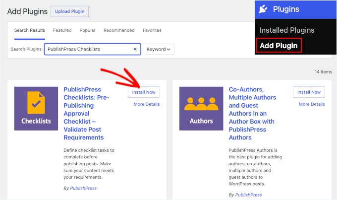Switch to the Recommended tab

tap(119, 30)
